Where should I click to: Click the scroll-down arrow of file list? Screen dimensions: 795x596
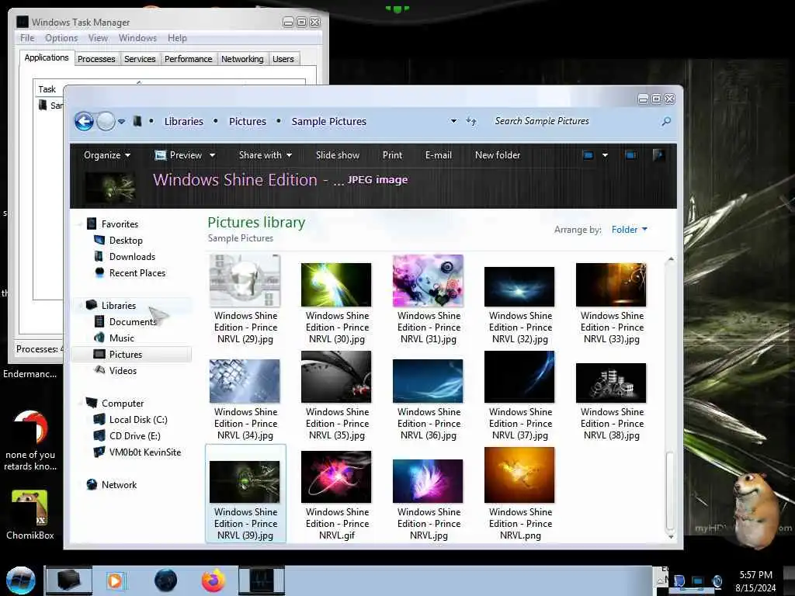pos(671,537)
